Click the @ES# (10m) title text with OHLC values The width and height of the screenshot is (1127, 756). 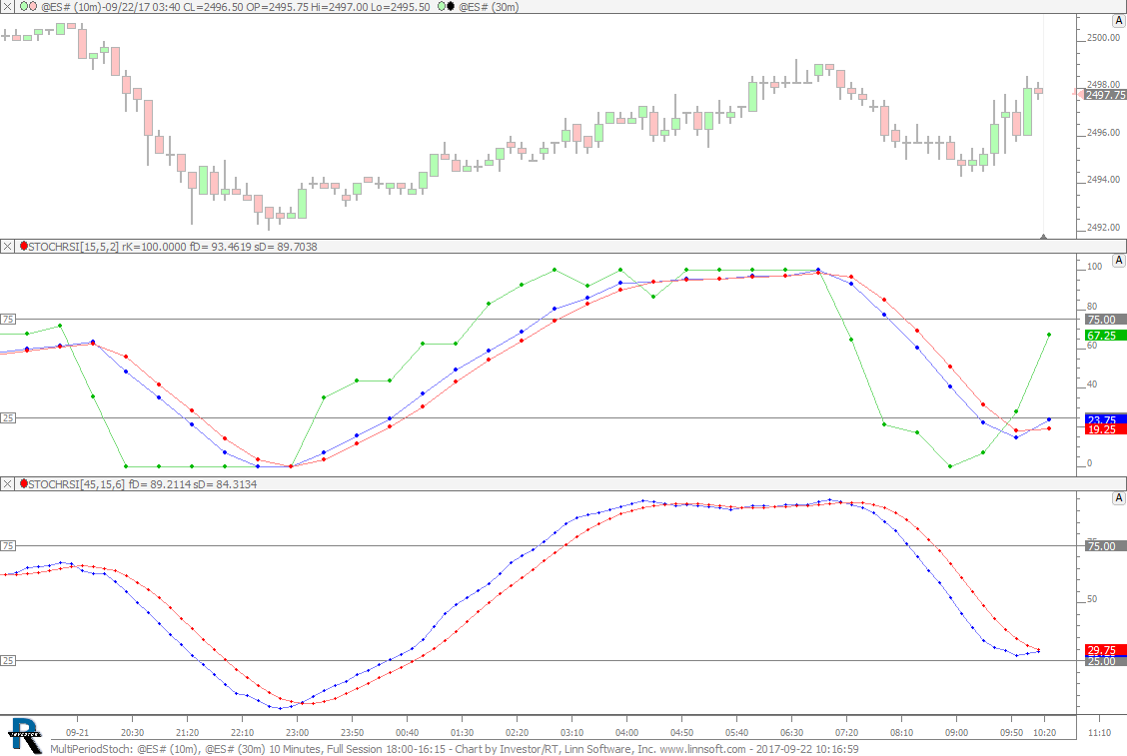tap(236, 6)
